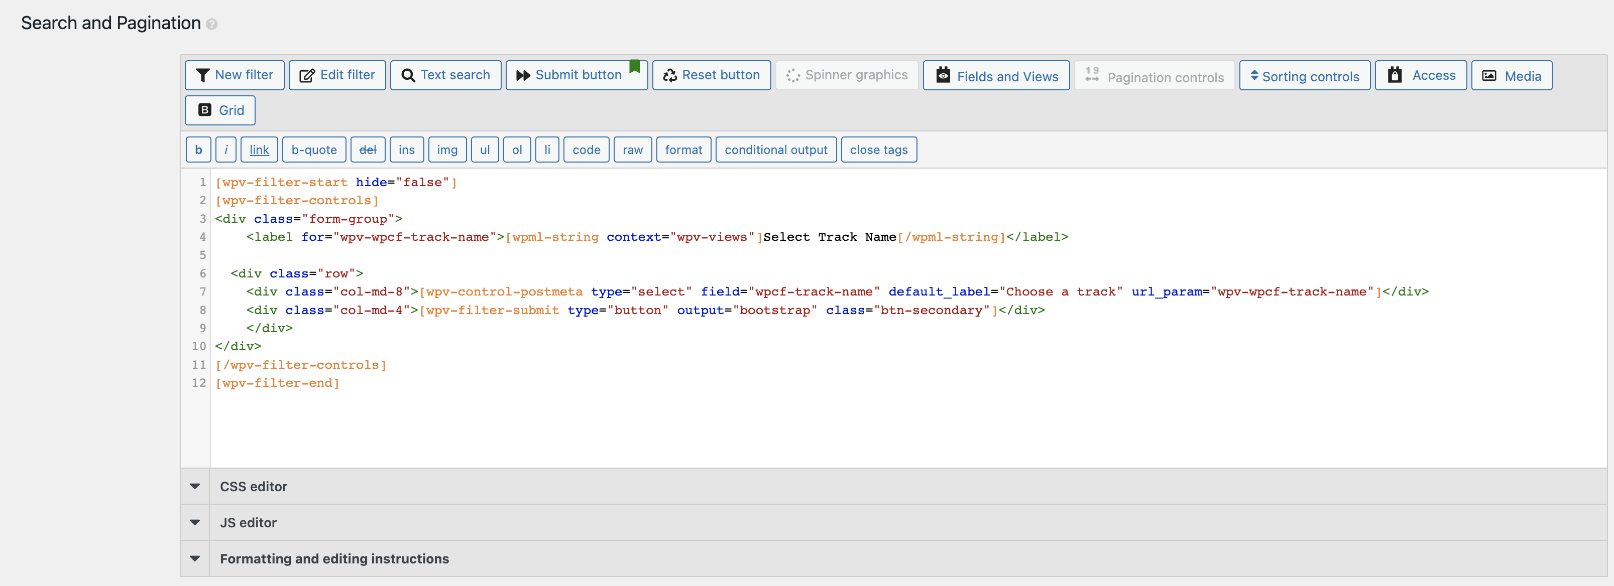The image size is (1614, 586).
Task: Click the b-quote quicktag button
Action: [x=314, y=150]
